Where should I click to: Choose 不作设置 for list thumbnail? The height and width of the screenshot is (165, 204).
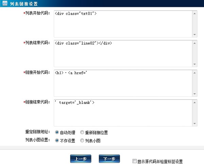click(57, 140)
